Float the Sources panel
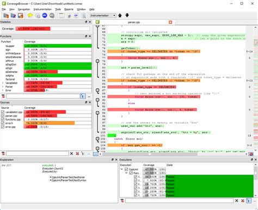258x210 pixels. coord(86,102)
